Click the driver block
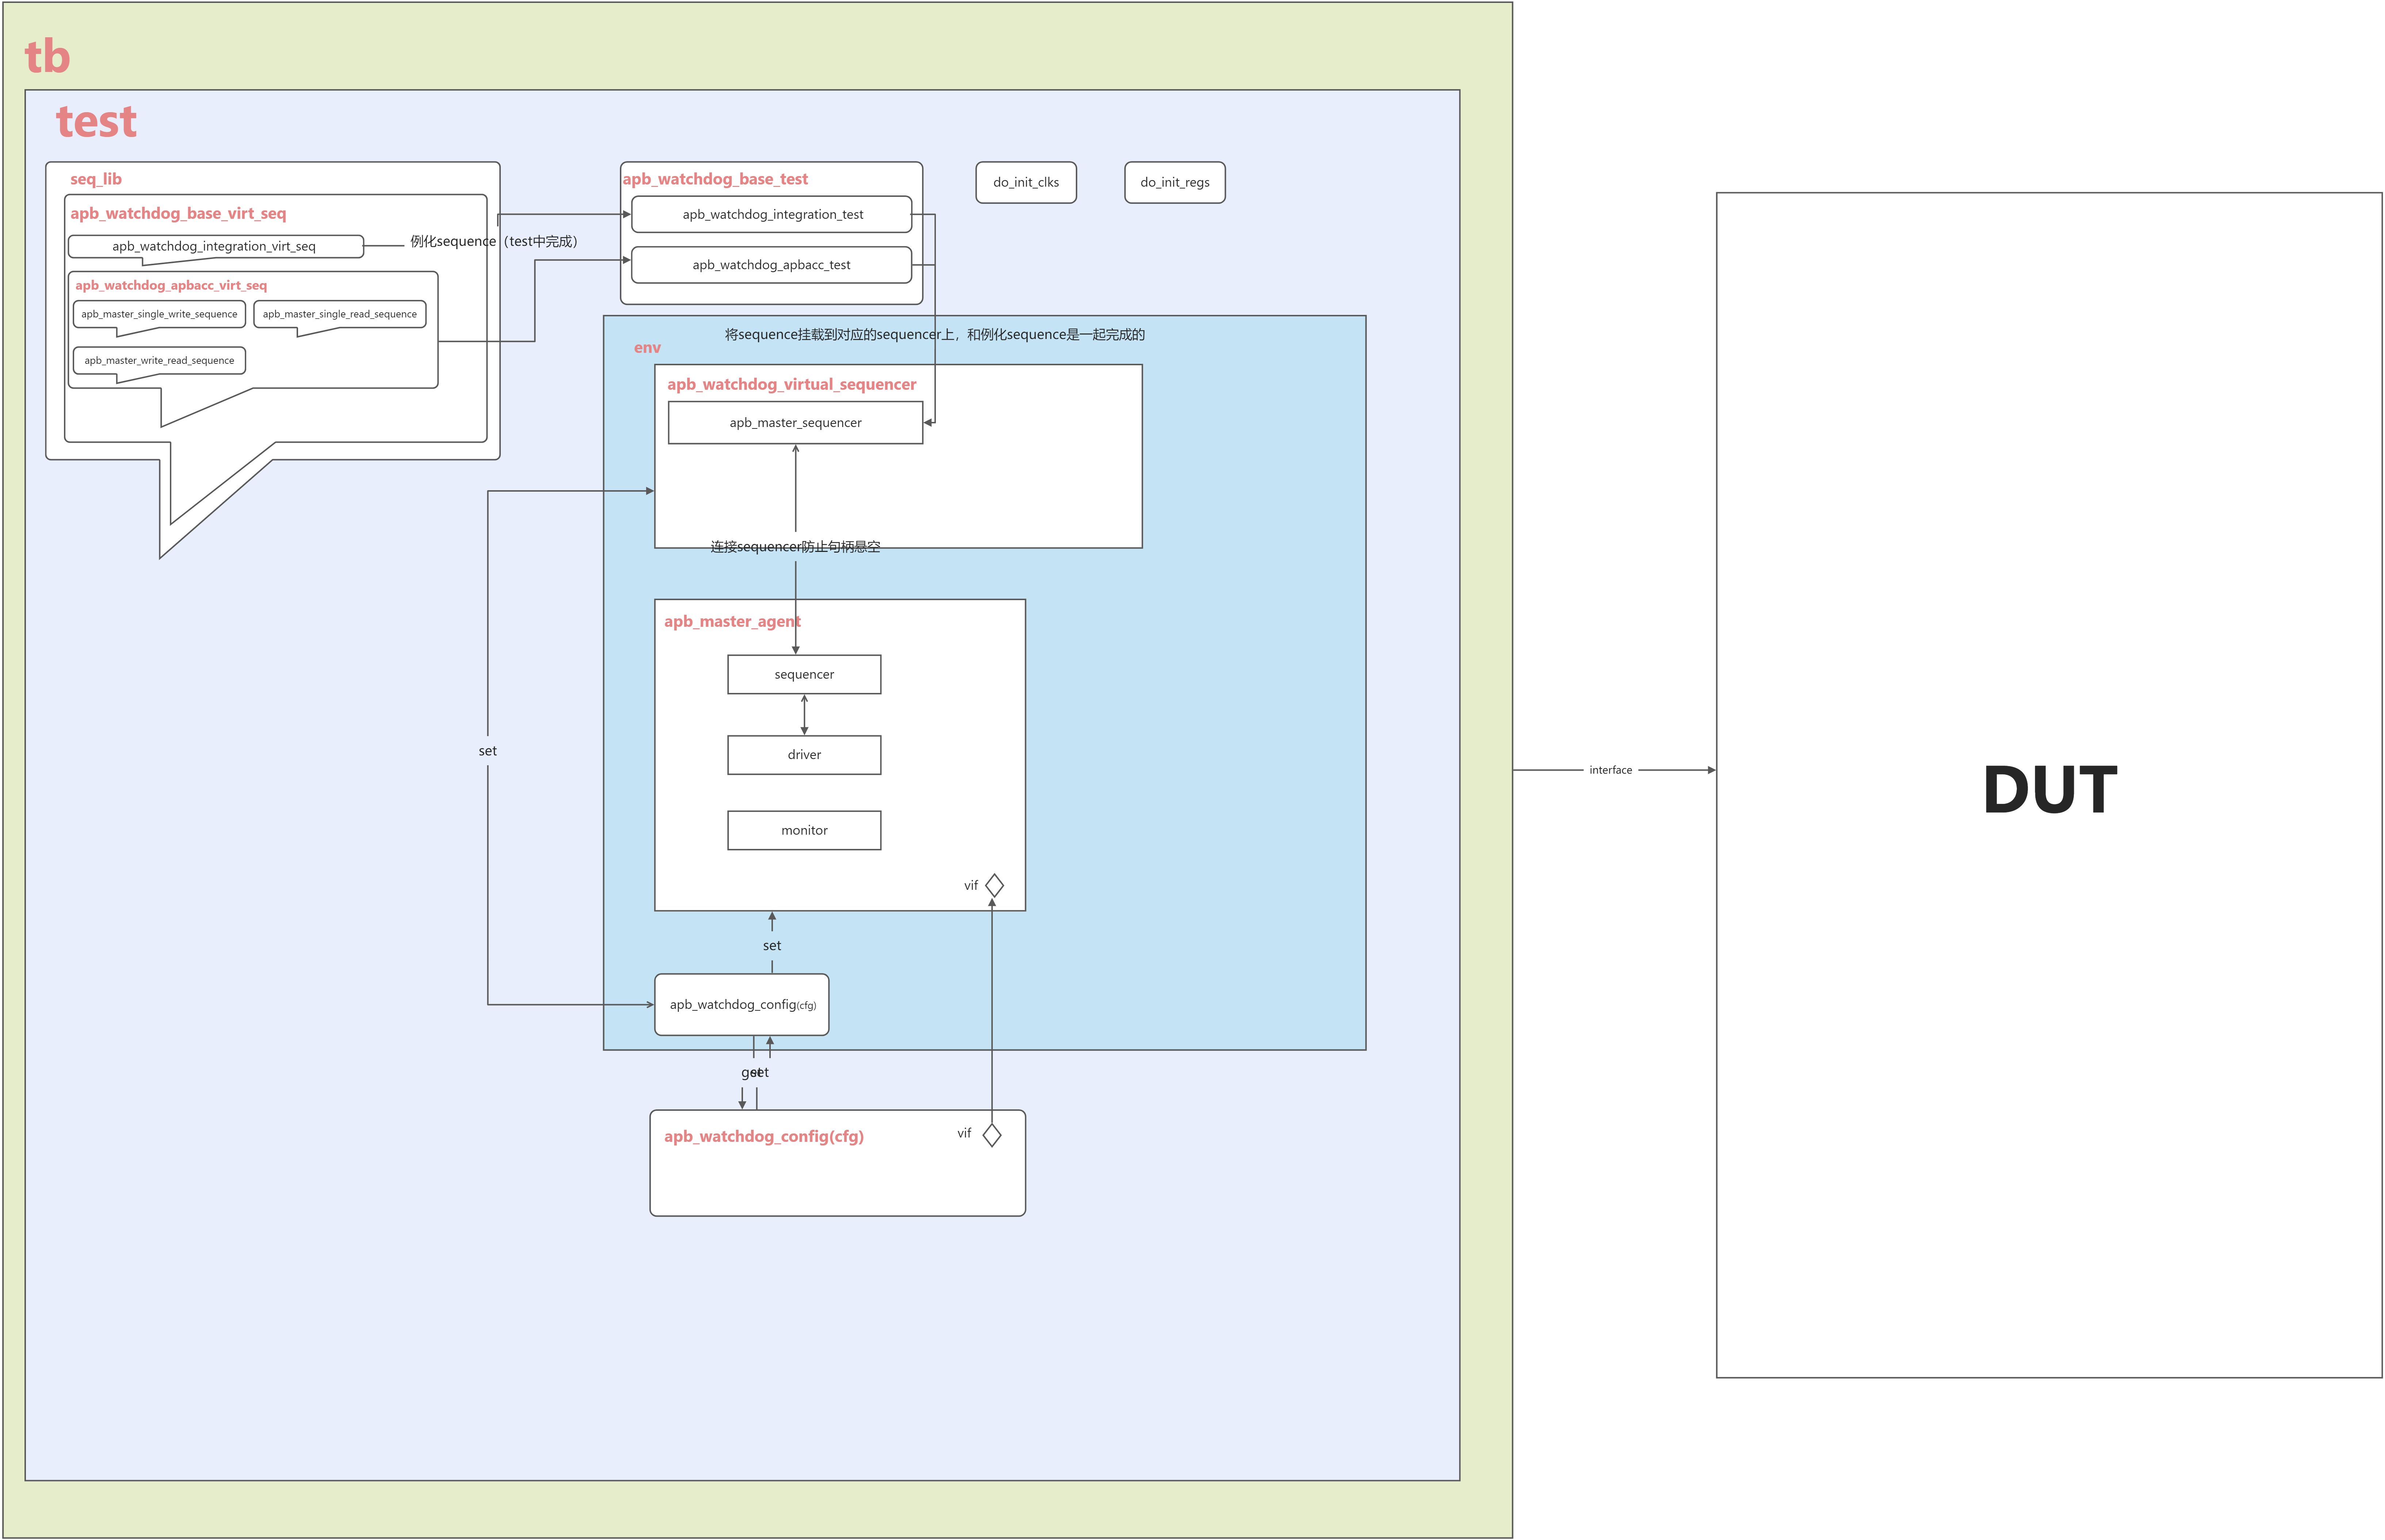The width and height of the screenshot is (2385, 1540). [804, 755]
